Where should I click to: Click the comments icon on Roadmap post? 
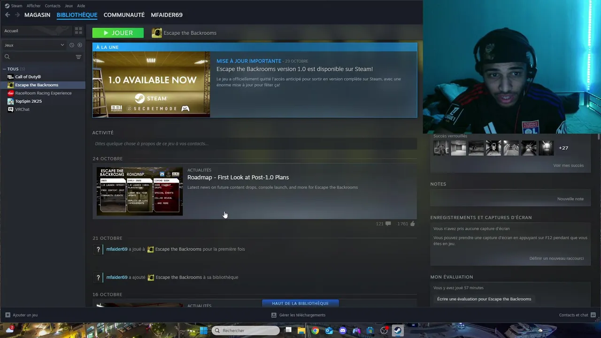(388, 224)
